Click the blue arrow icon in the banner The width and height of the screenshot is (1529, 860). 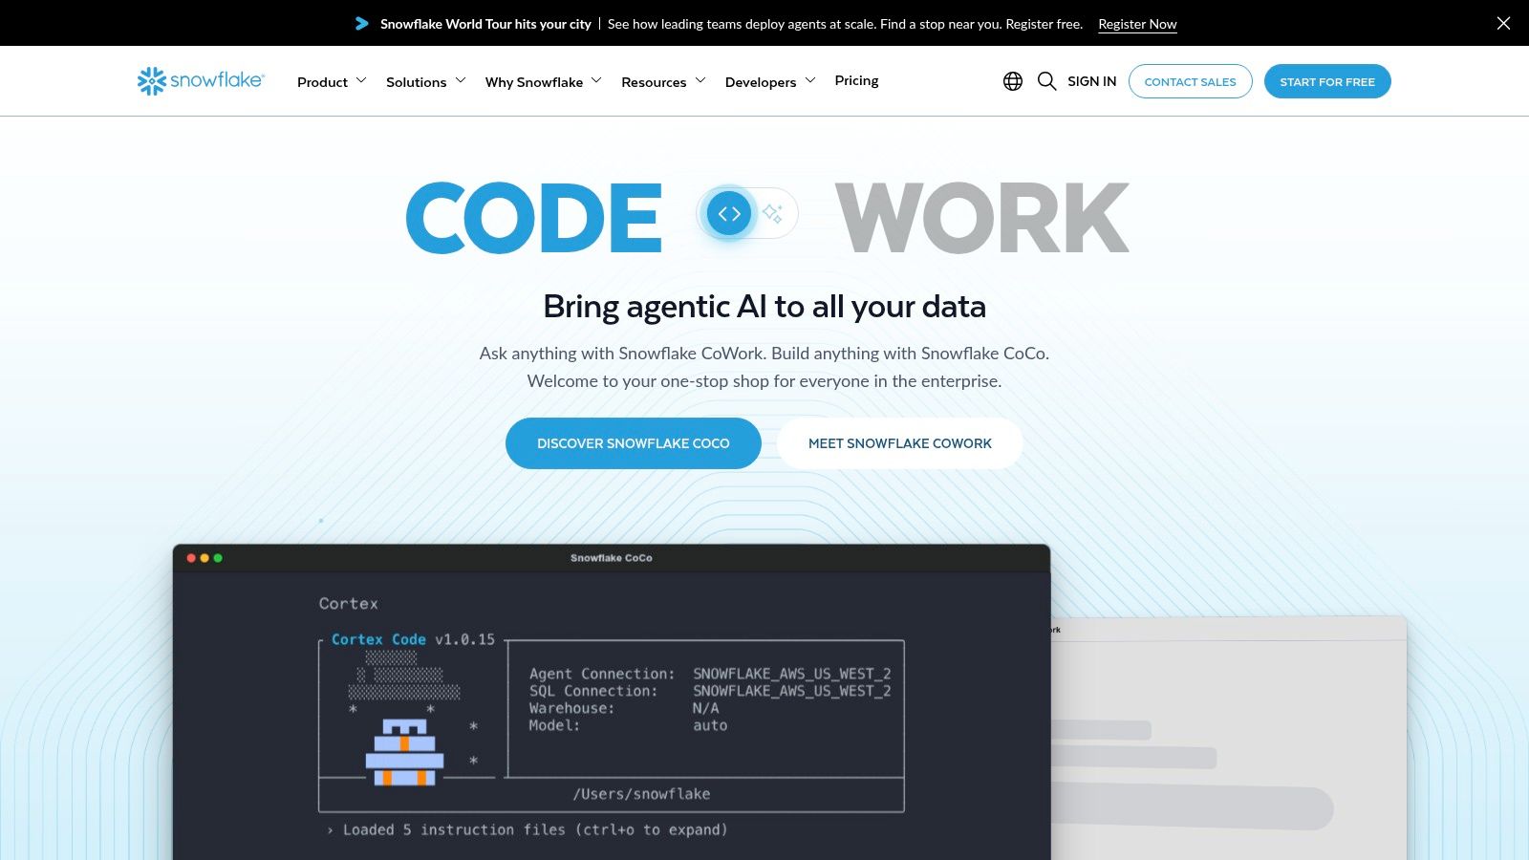coord(362,23)
